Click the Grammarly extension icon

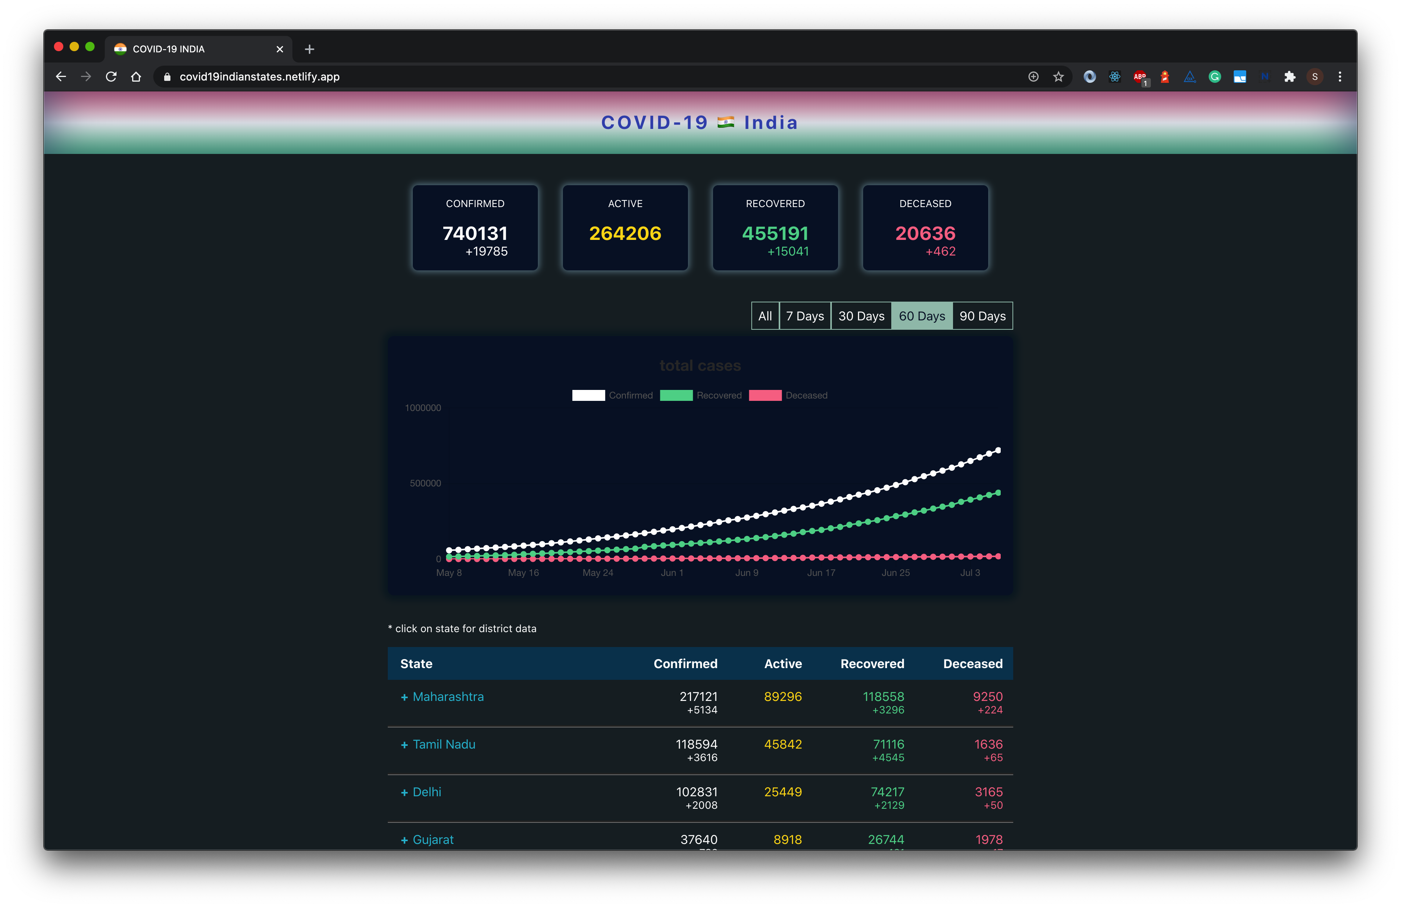[1215, 77]
